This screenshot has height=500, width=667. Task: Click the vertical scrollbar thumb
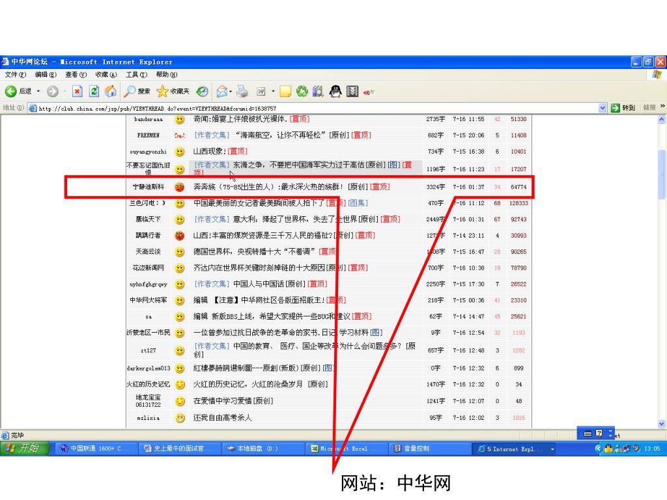tap(662, 173)
